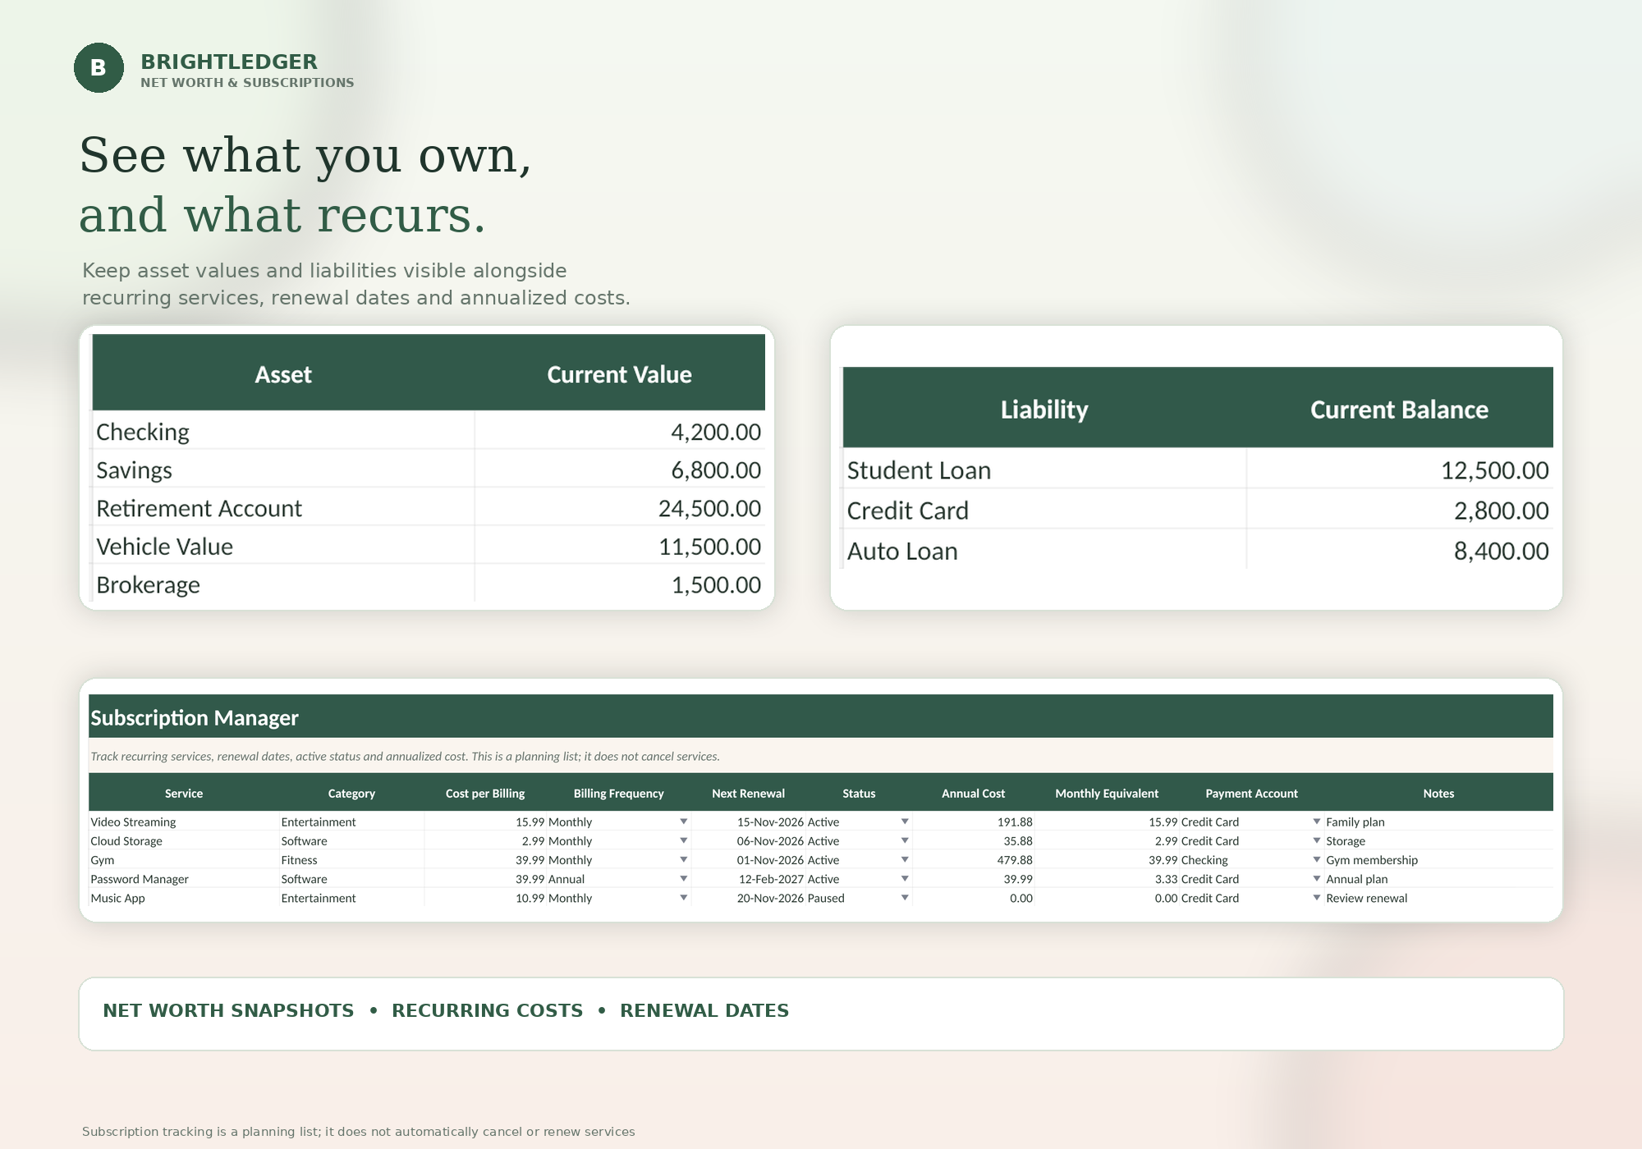Open Billing Frequency dropdown for Cloud Storage

pyautogui.click(x=683, y=840)
